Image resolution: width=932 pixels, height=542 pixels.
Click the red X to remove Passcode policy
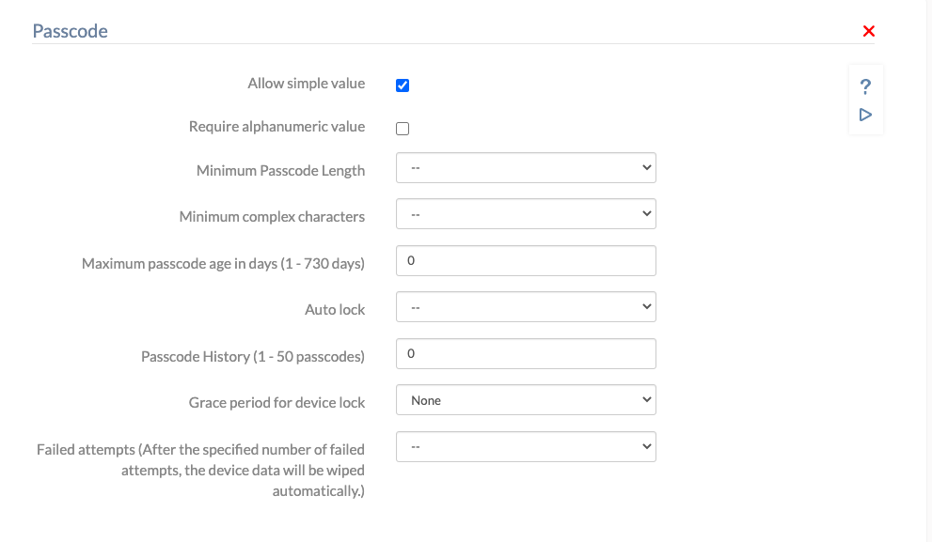(x=868, y=31)
